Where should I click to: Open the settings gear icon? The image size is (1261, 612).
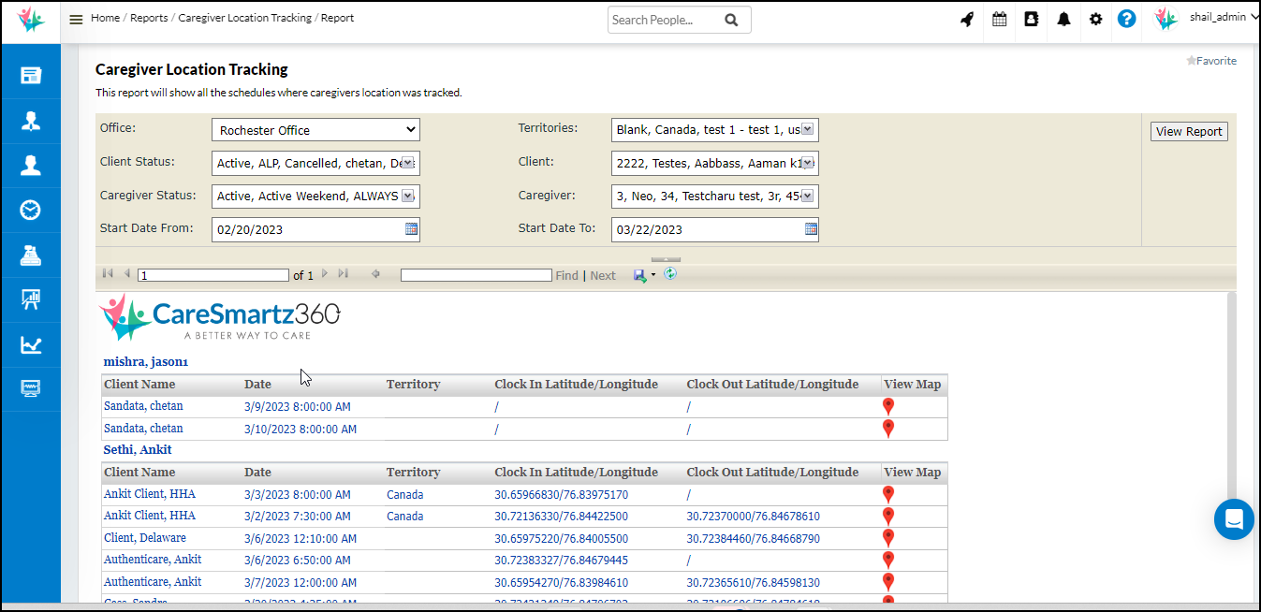[1095, 19]
